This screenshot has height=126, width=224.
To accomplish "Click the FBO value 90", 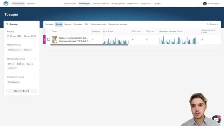I will 147,40.
